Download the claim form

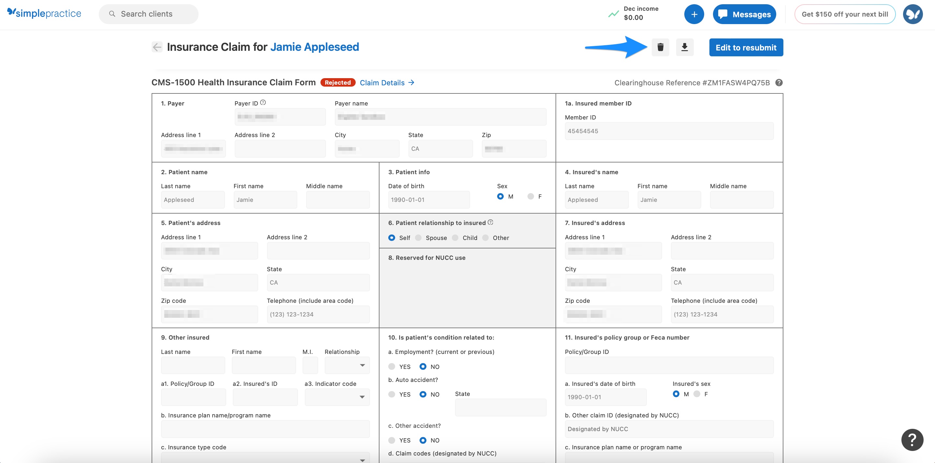pyautogui.click(x=685, y=47)
